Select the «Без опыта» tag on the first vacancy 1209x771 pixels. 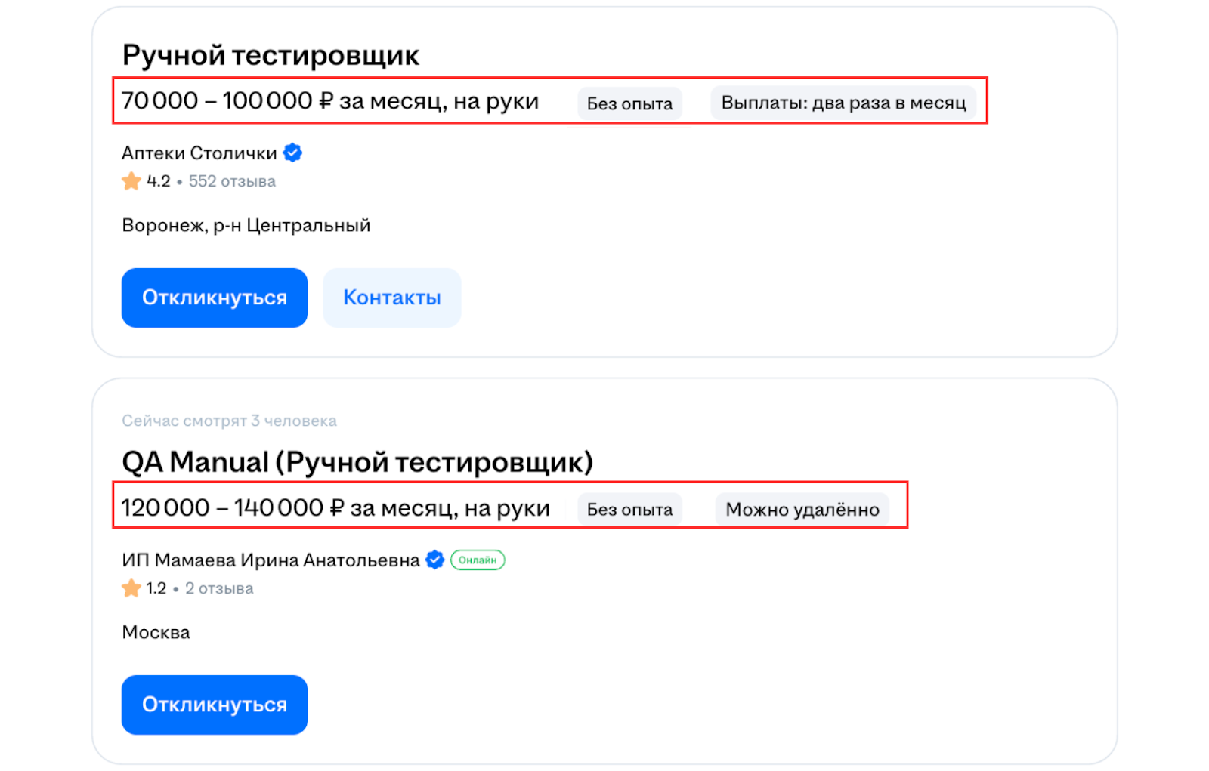[x=629, y=103]
